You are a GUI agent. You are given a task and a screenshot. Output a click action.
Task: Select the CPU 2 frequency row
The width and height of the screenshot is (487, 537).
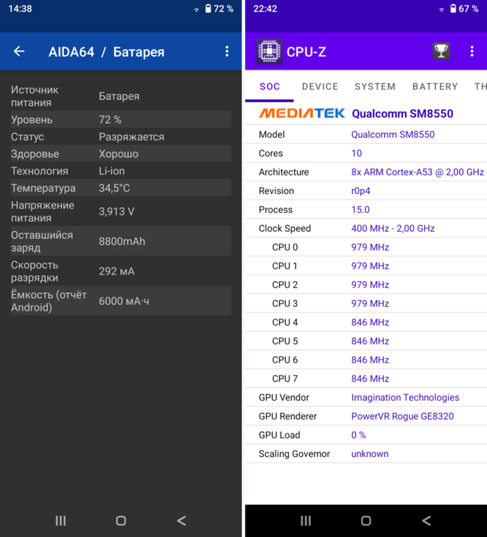pos(366,284)
